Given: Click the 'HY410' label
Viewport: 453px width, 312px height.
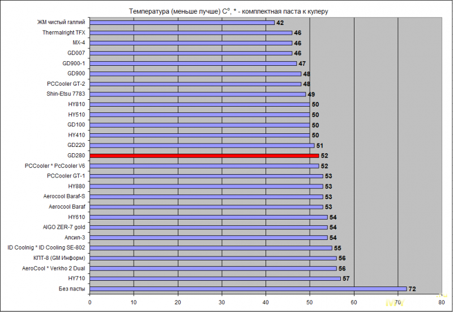Looking at the screenshot, I should [x=76, y=135].
